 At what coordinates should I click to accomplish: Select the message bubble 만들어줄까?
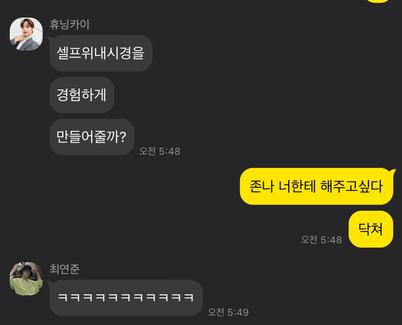coord(92,137)
